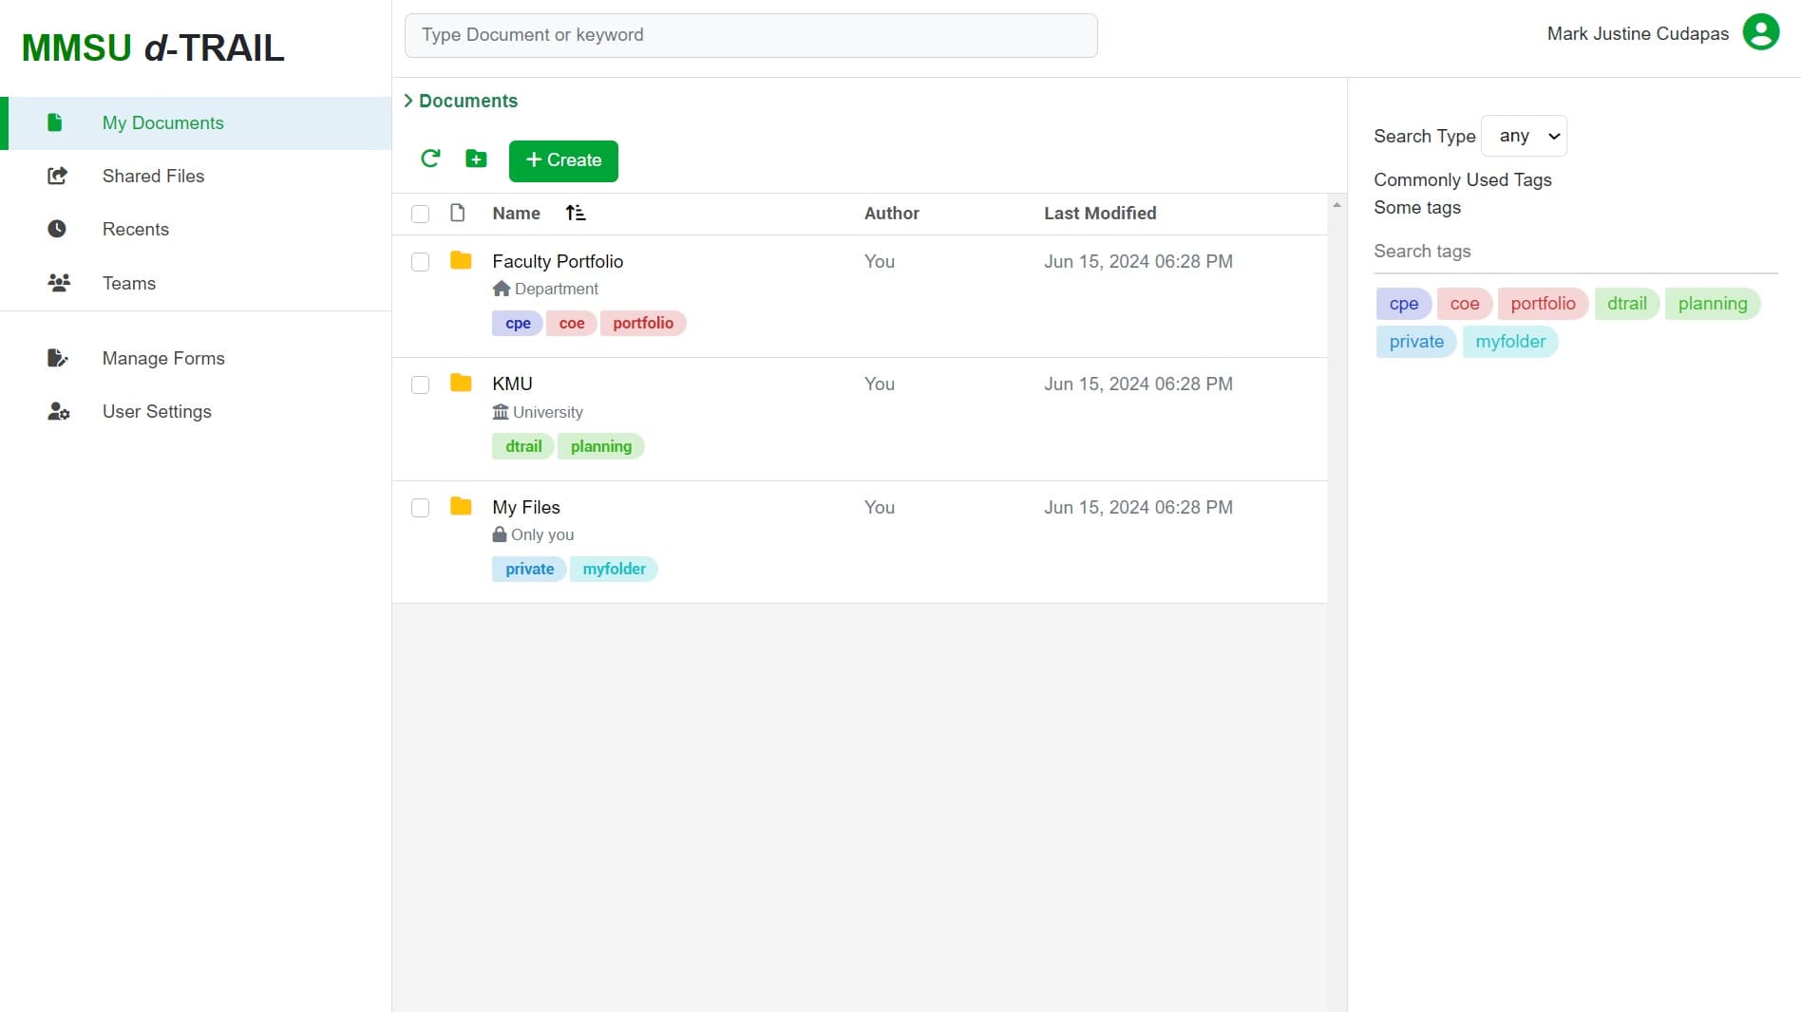Click the MMSU d-TRAIL logo
The height and width of the screenshot is (1012, 1801).
click(x=153, y=47)
